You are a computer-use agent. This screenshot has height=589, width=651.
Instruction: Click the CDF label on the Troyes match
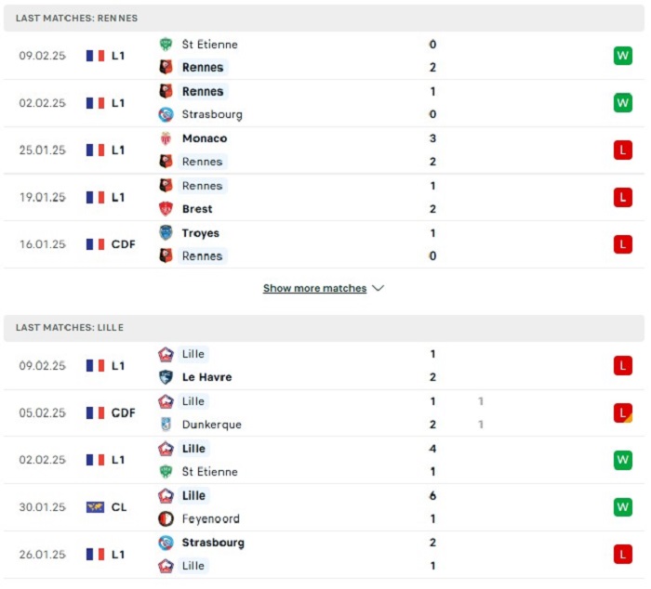[x=124, y=244]
